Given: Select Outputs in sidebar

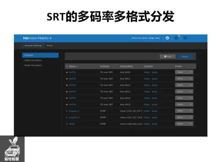Looking at the screenshot, I should click(x=40, y=55).
